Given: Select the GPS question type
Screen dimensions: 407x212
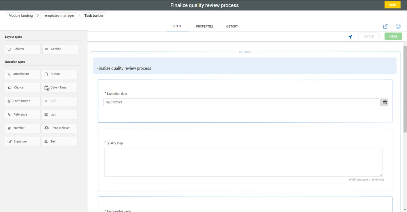Looking at the screenshot, I should (60, 101).
